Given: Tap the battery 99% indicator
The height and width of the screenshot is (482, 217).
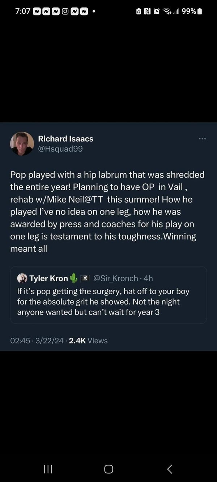Looking at the screenshot, I should click(192, 12).
